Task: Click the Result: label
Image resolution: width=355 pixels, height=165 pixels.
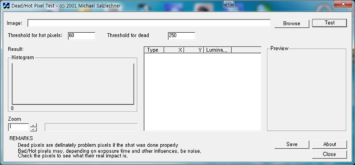Action: coord(16,49)
